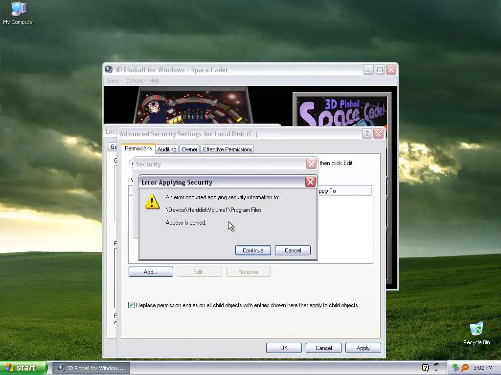Click the 3:02 PM system clock
Viewport: 501px width, 375px height.
coord(482,368)
